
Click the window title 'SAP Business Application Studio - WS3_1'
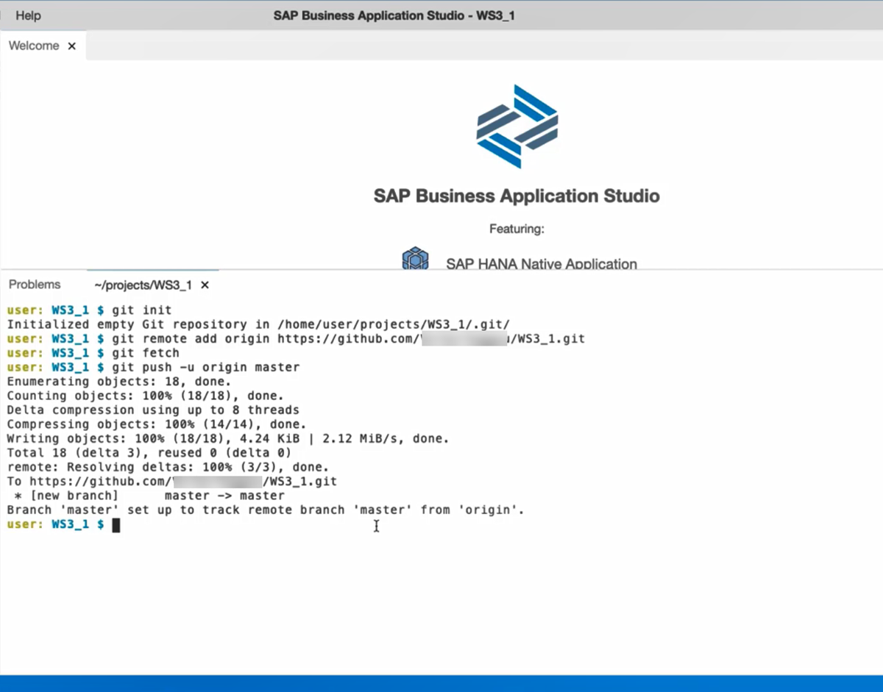pyautogui.click(x=394, y=15)
